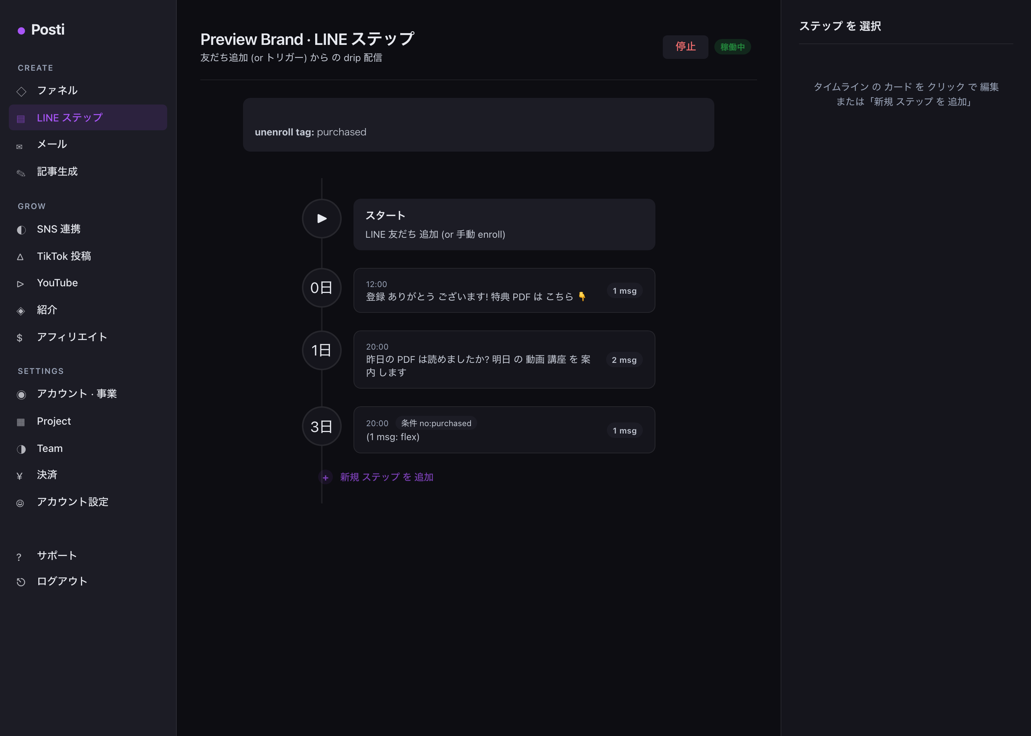This screenshot has width=1031, height=736.
Task: Click the Posti logo
Action: point(41,30)
